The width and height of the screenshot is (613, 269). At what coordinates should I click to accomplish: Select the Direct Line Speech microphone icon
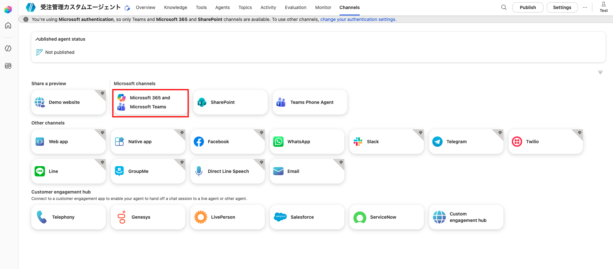click(199, 171)
